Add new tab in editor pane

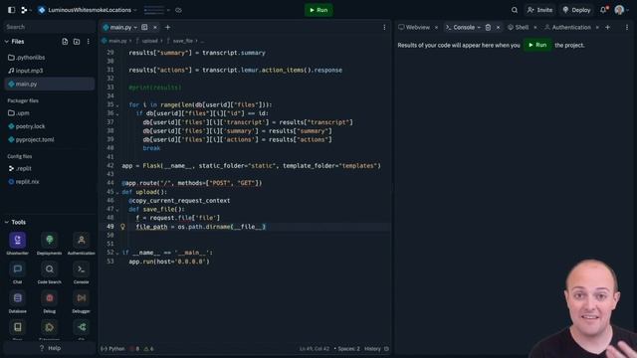pyautogui.click(x=167, y=27)
